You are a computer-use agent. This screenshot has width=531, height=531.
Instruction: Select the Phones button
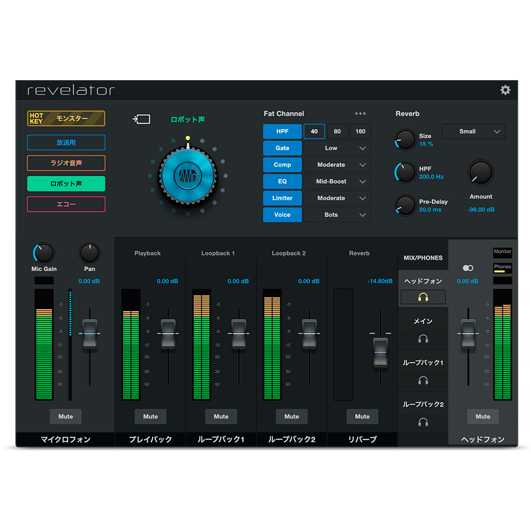502,268
